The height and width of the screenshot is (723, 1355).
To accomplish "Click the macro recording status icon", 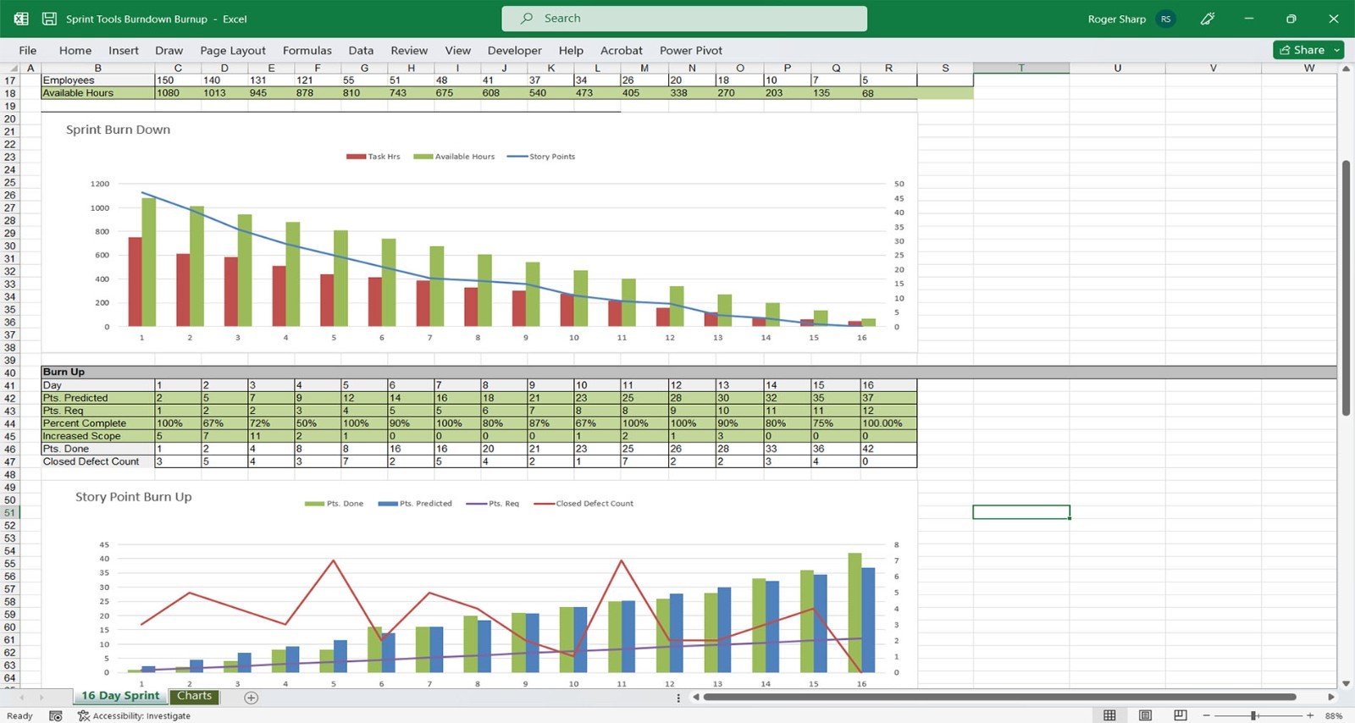I will point(56,716).
